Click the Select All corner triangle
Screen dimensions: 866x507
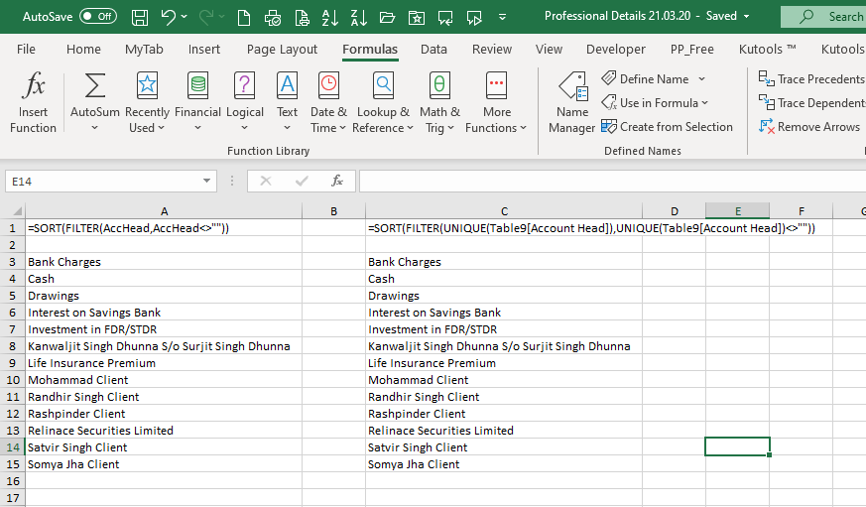[x=17, y=211]
